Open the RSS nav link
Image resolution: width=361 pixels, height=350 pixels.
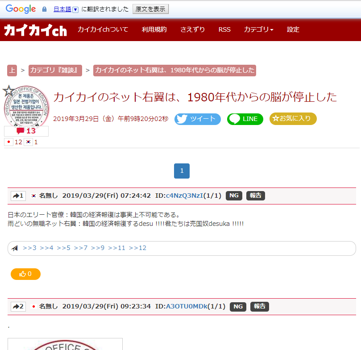coord(224,29)
